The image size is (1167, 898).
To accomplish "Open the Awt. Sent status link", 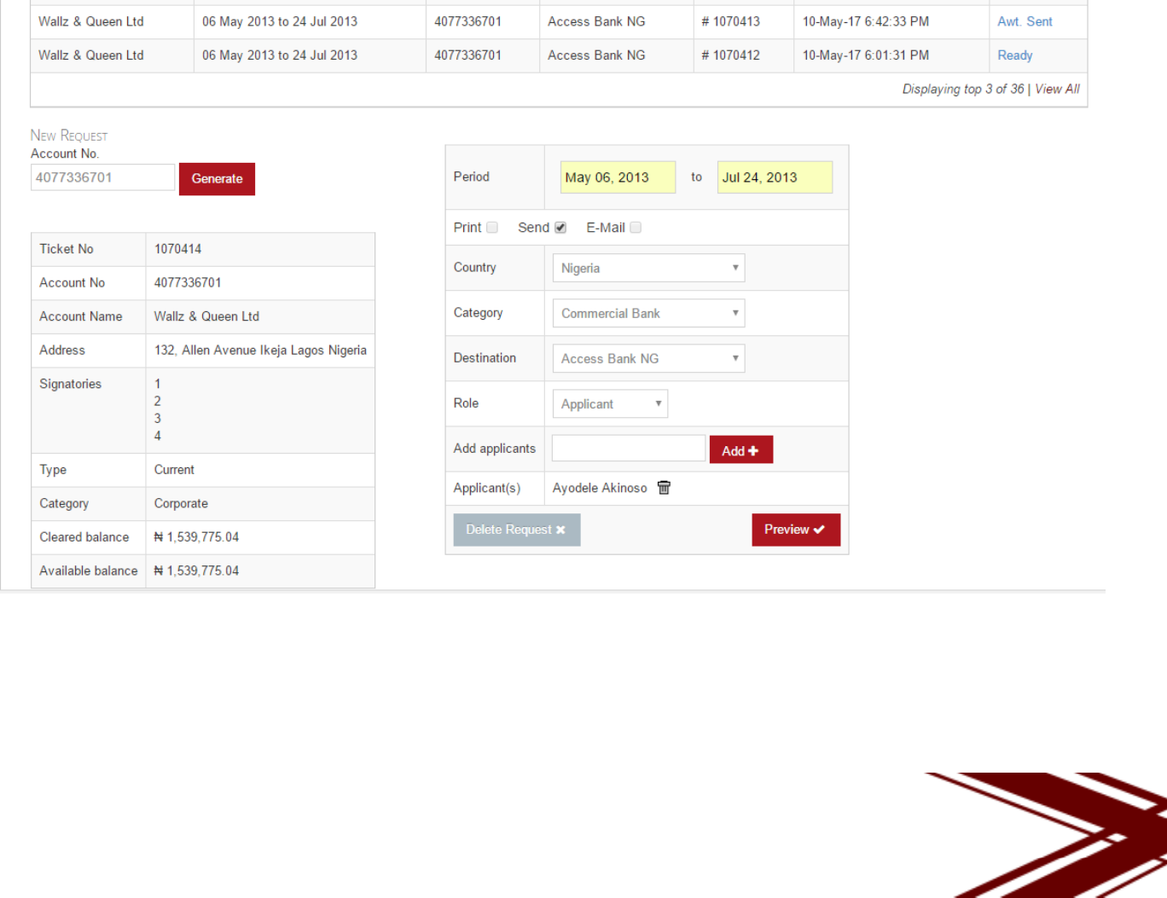I will click(x=1025, y=21).
